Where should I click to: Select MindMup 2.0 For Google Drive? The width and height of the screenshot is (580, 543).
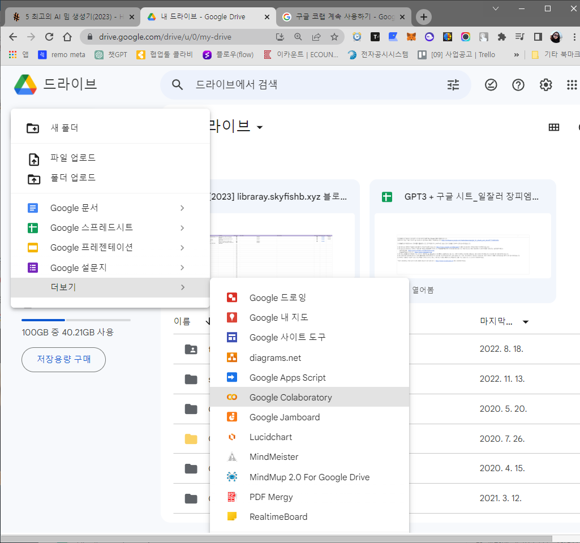point(309,477)
